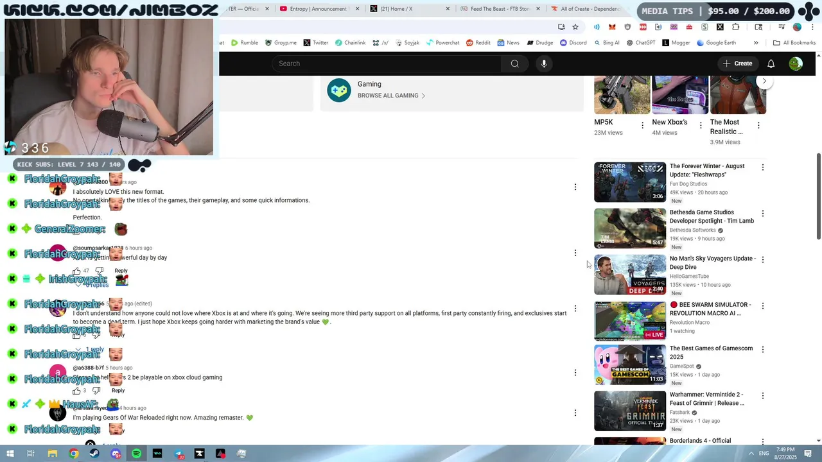Click the HelloGamesTube channel name
This screenshot has width=822, height=462.
pos(689,277)
